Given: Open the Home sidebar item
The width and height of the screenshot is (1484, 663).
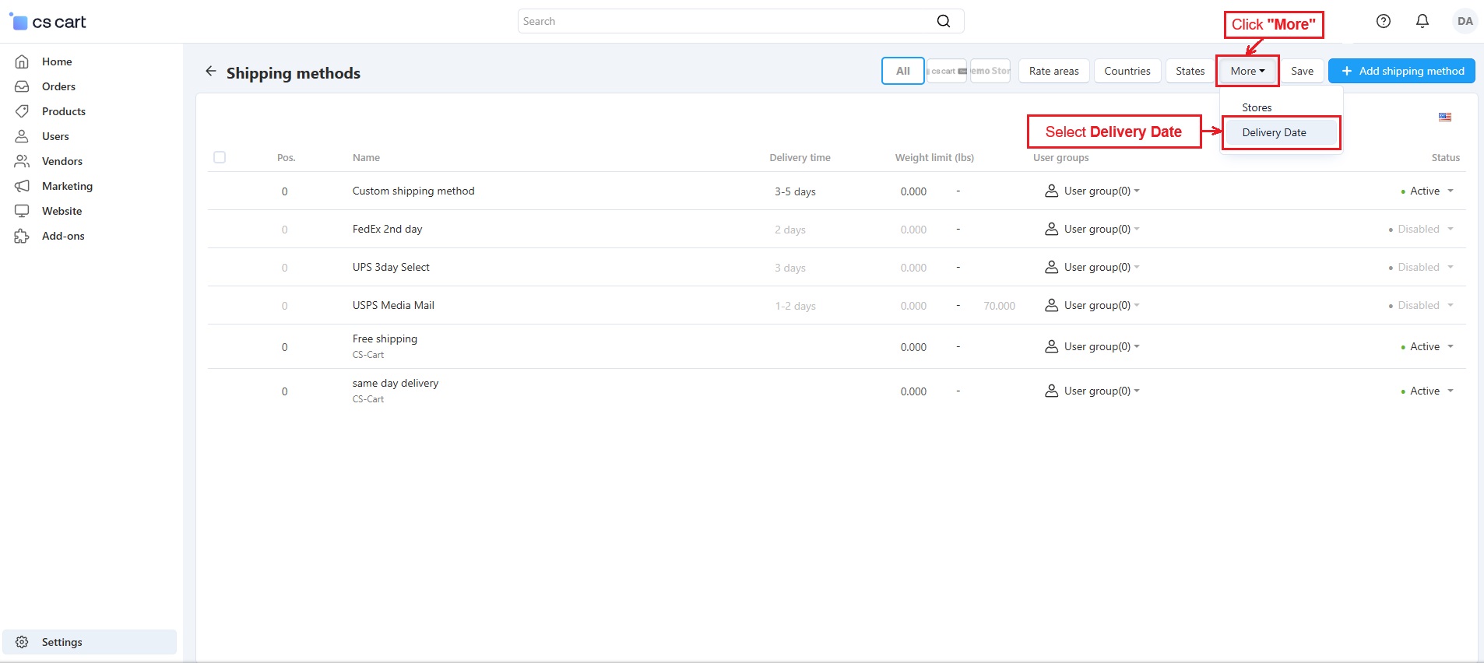Looking at the screenshot, I should coord(56,61).
